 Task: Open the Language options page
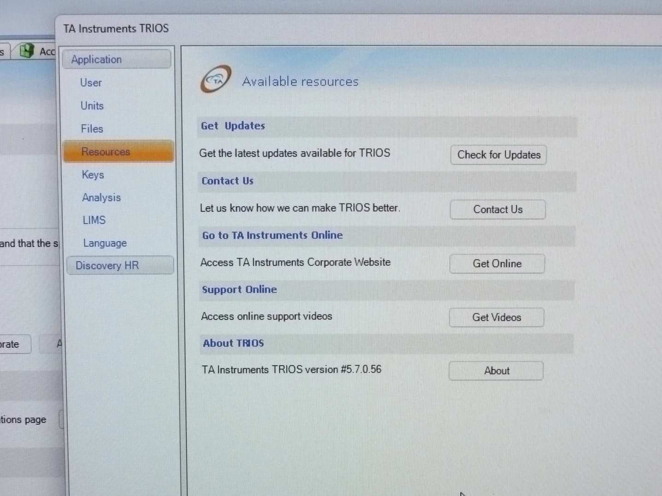pos(105,243)
